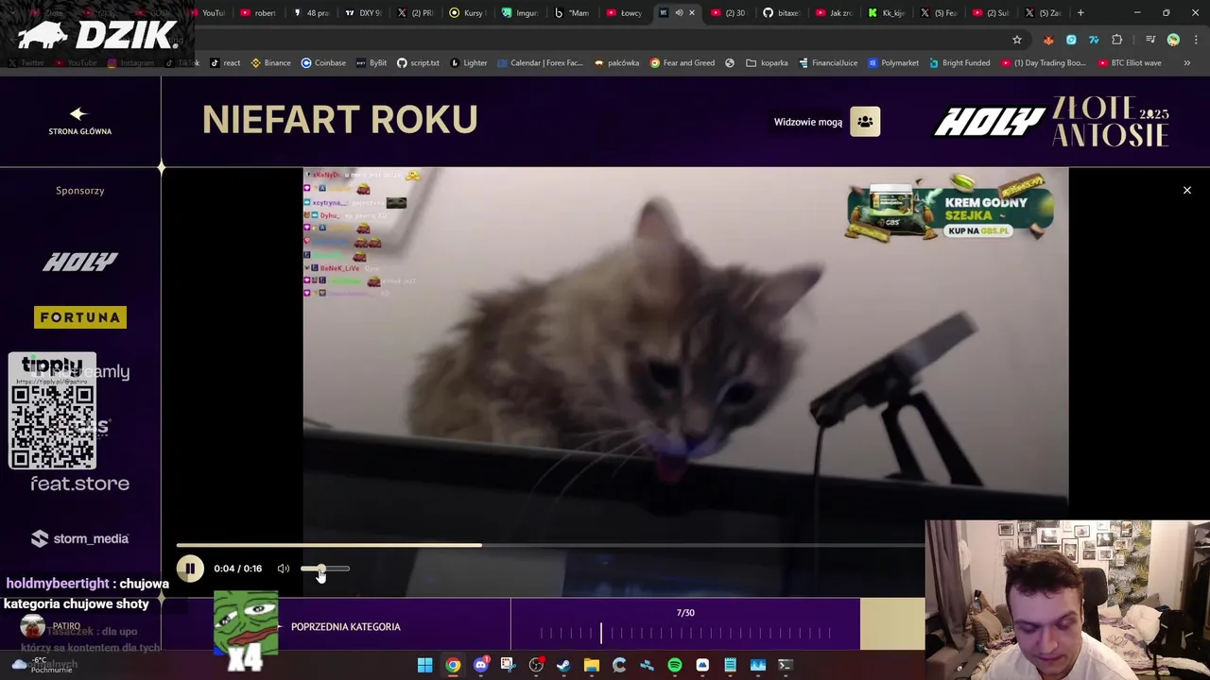Open the Calendar Forex Factory bookmark
This screenshot has height=680, width=1210.
pos(540,63)
